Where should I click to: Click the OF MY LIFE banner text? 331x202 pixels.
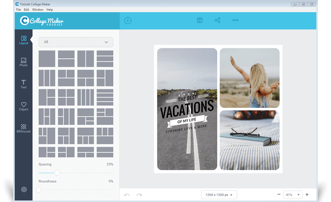187,120
